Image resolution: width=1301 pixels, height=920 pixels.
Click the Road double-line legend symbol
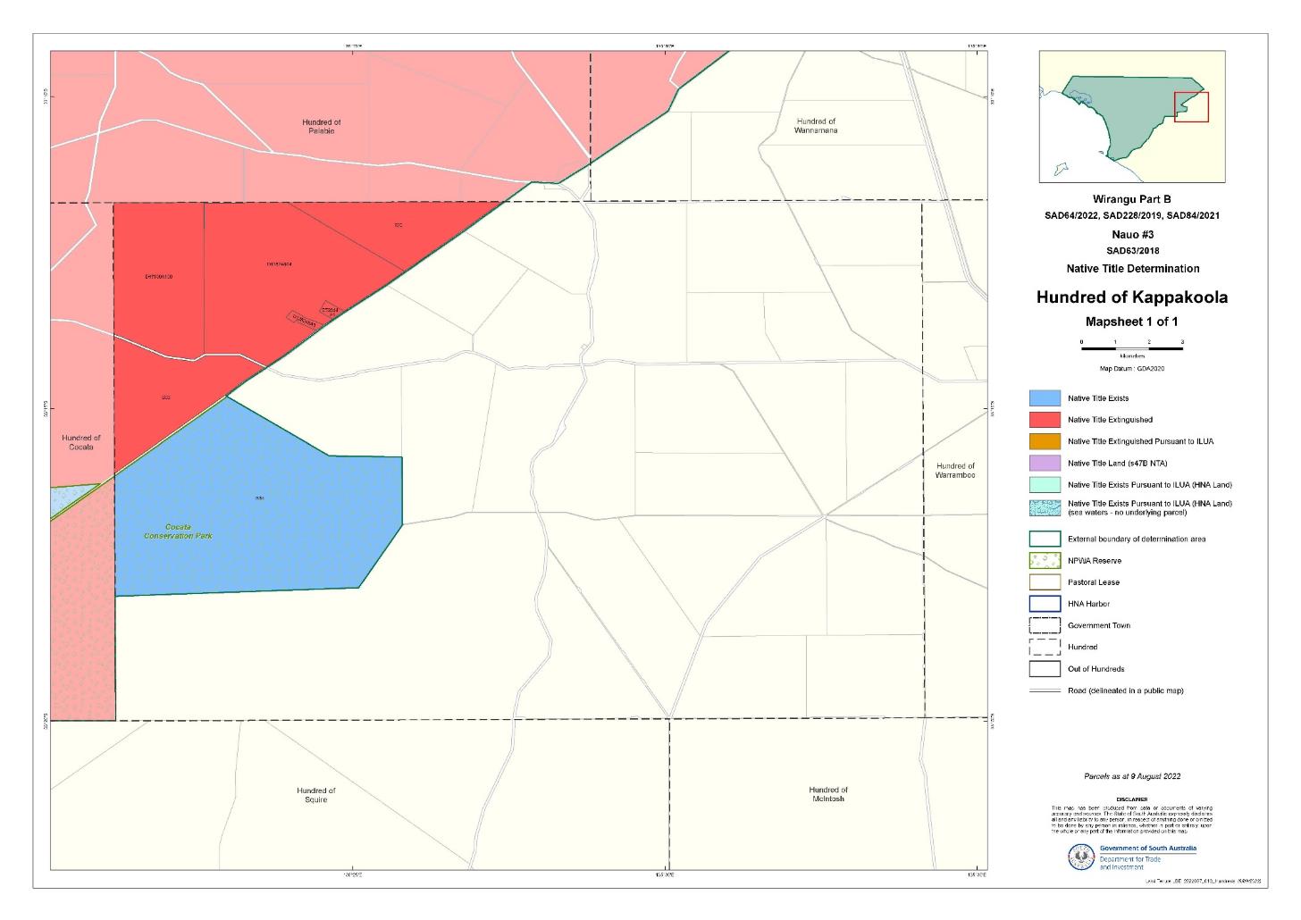(x=1045, y=690)
